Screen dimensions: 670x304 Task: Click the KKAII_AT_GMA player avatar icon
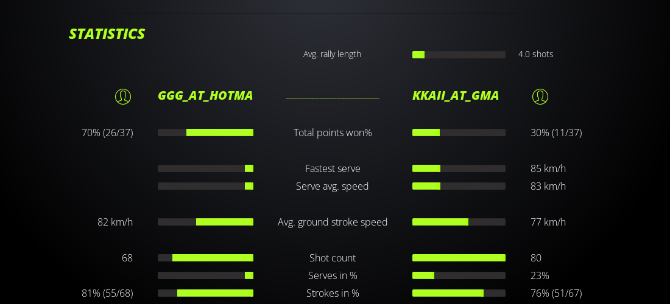pos(540,96)
